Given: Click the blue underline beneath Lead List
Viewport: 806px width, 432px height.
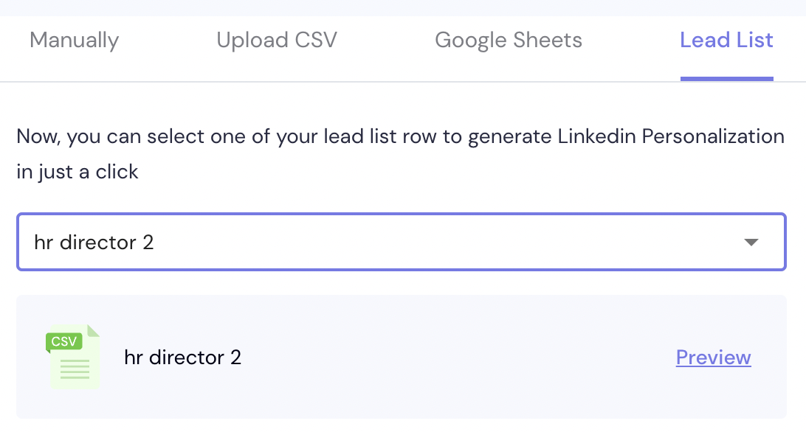Looking at the screenshot, I should pos(727,79).
